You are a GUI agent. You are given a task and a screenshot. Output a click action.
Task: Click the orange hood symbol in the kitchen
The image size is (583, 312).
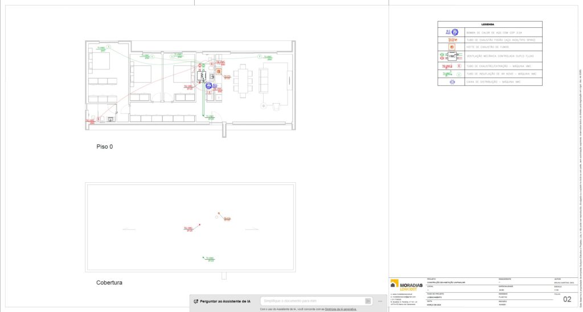coord(219,71)
